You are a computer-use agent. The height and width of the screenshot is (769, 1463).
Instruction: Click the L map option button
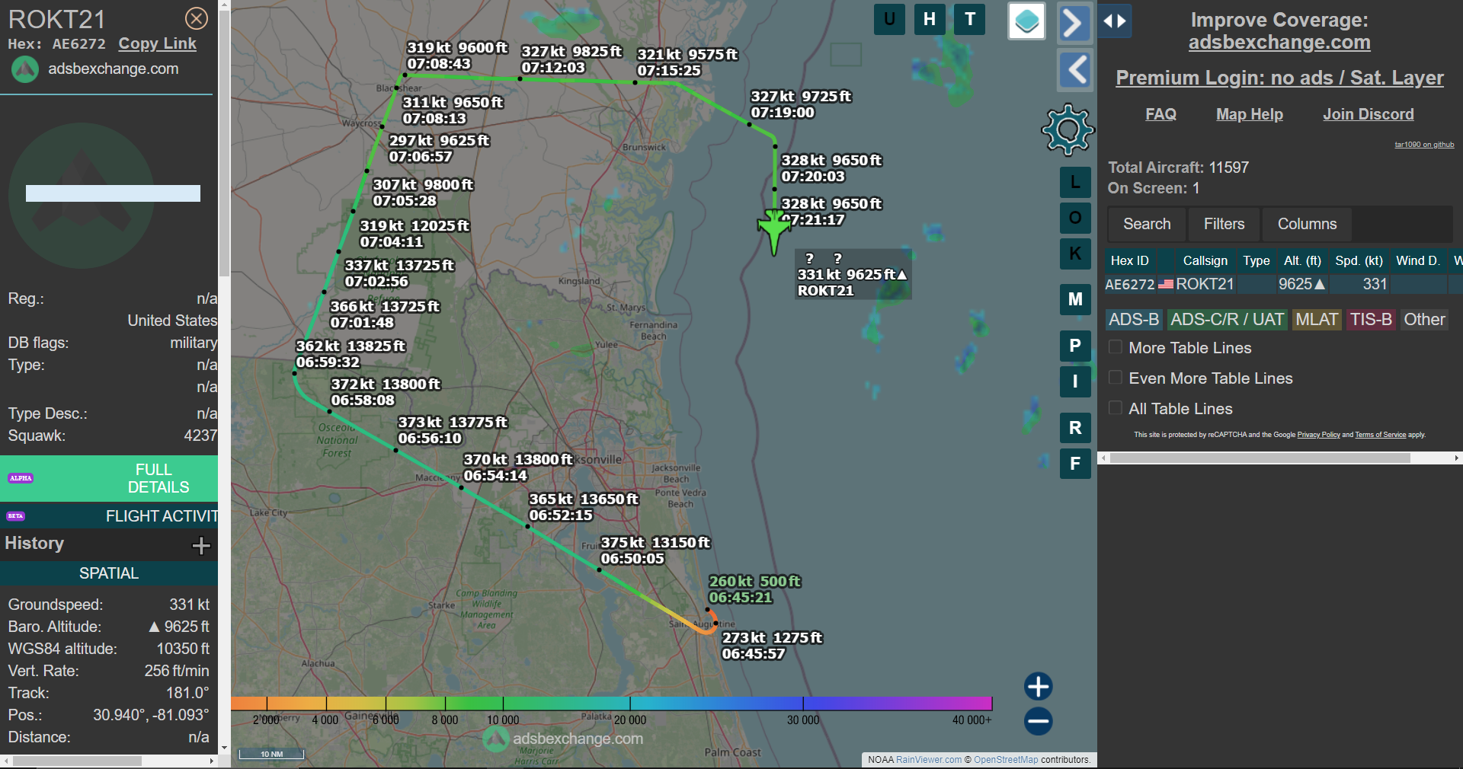pyautogui.click(x=1075, y=182)
